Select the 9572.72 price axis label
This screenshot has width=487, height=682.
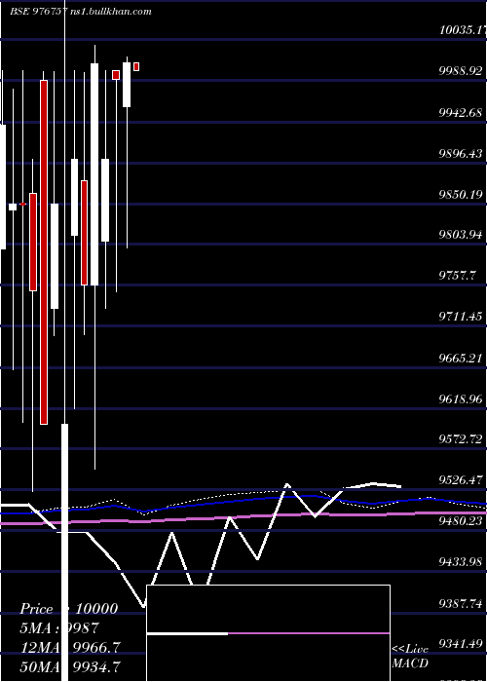click(x=461, y=439)
